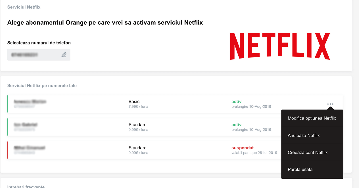This screenshot has width=359, height=188.
Task: Click the 'activ' status on the Basic plan
Action: click(236, 101)
